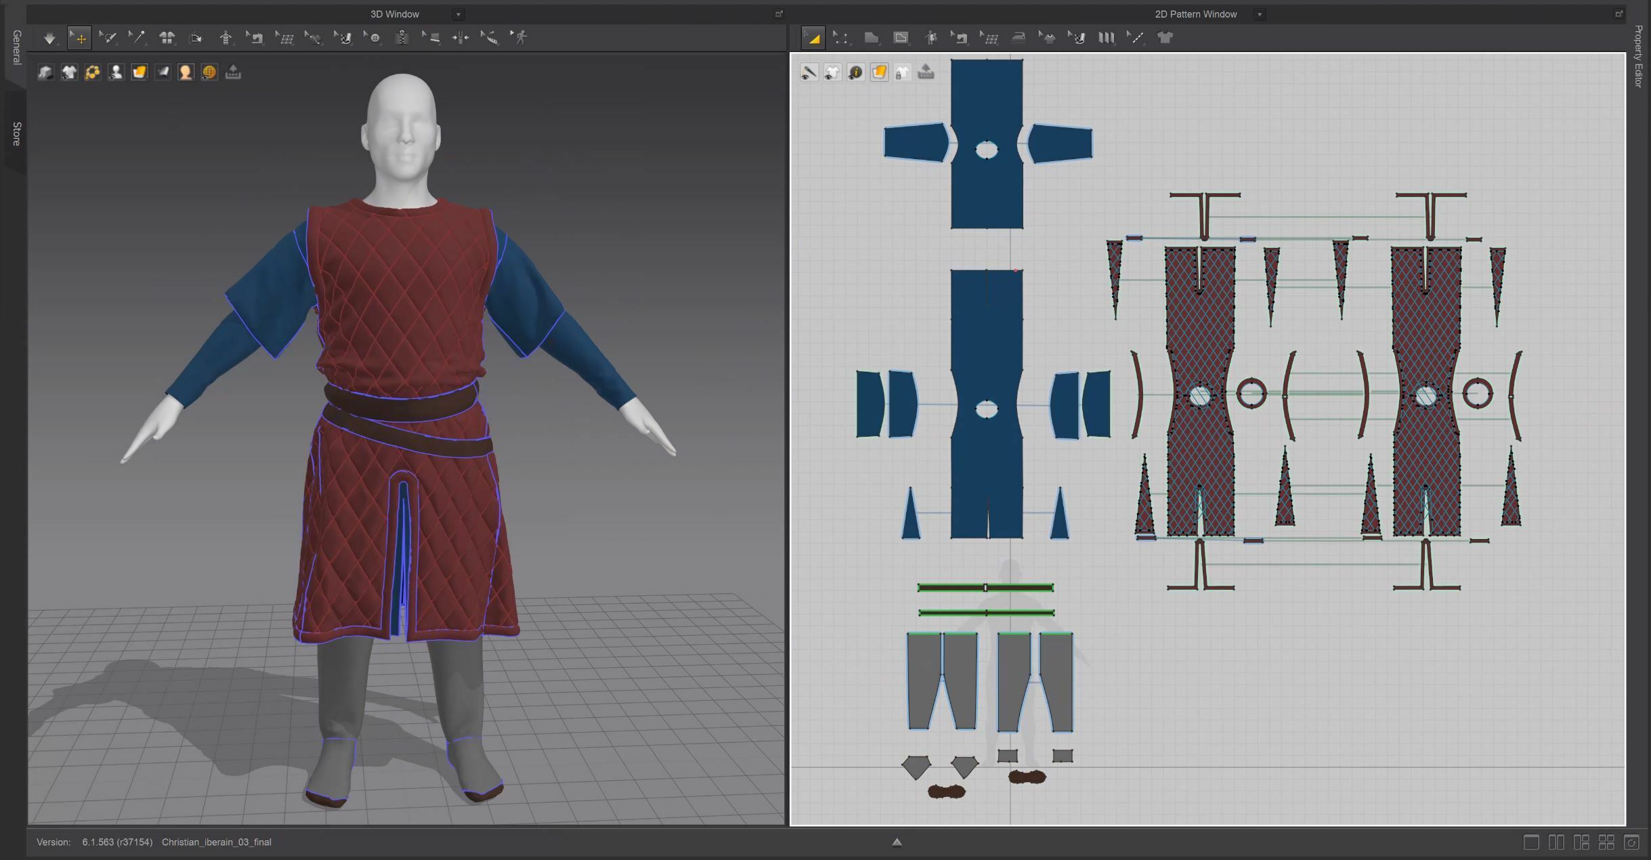This screenshot has height=860, width=1651.
Task: Click the Pleats fold tool icon
Action: click(x=1107, y=38)
